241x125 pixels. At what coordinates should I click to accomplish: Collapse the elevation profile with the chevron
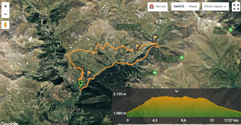[x=177, y=91]
